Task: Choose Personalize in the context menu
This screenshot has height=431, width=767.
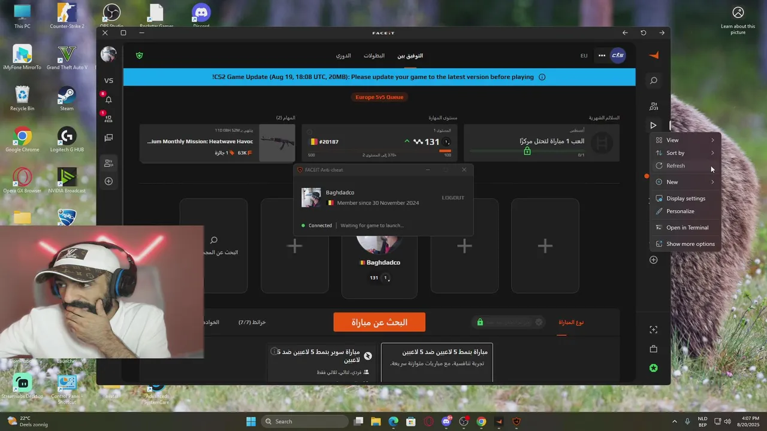Action: coord(685,211)
